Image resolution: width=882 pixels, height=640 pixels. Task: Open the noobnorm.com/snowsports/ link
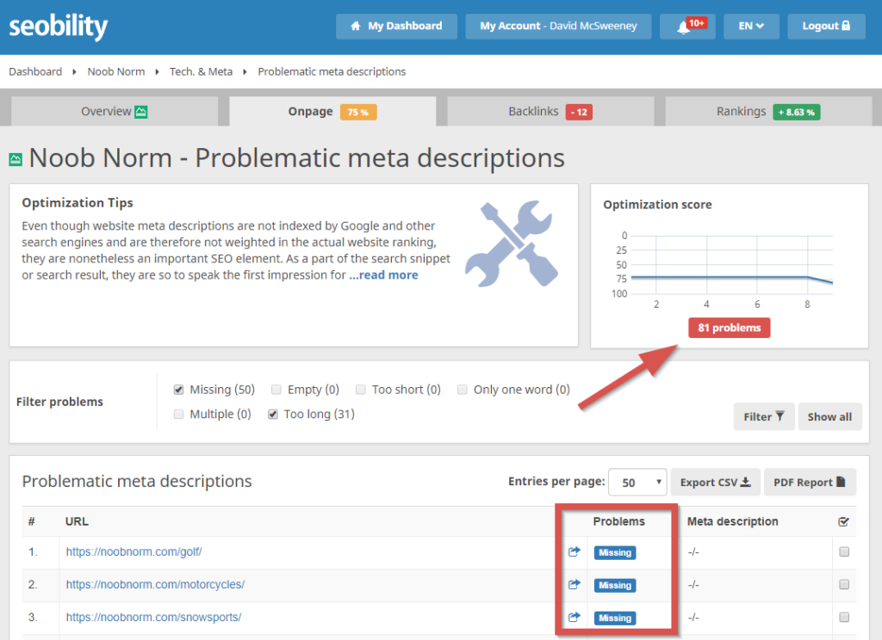[x=153, y=617]
